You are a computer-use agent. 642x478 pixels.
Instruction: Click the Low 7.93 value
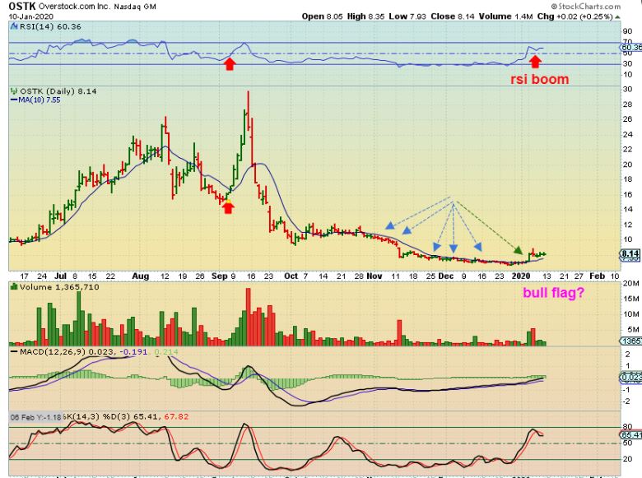(x=407, y=16)
